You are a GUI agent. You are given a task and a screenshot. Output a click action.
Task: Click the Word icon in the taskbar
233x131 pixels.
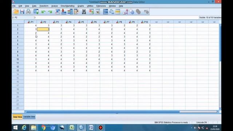coord(91,128)
